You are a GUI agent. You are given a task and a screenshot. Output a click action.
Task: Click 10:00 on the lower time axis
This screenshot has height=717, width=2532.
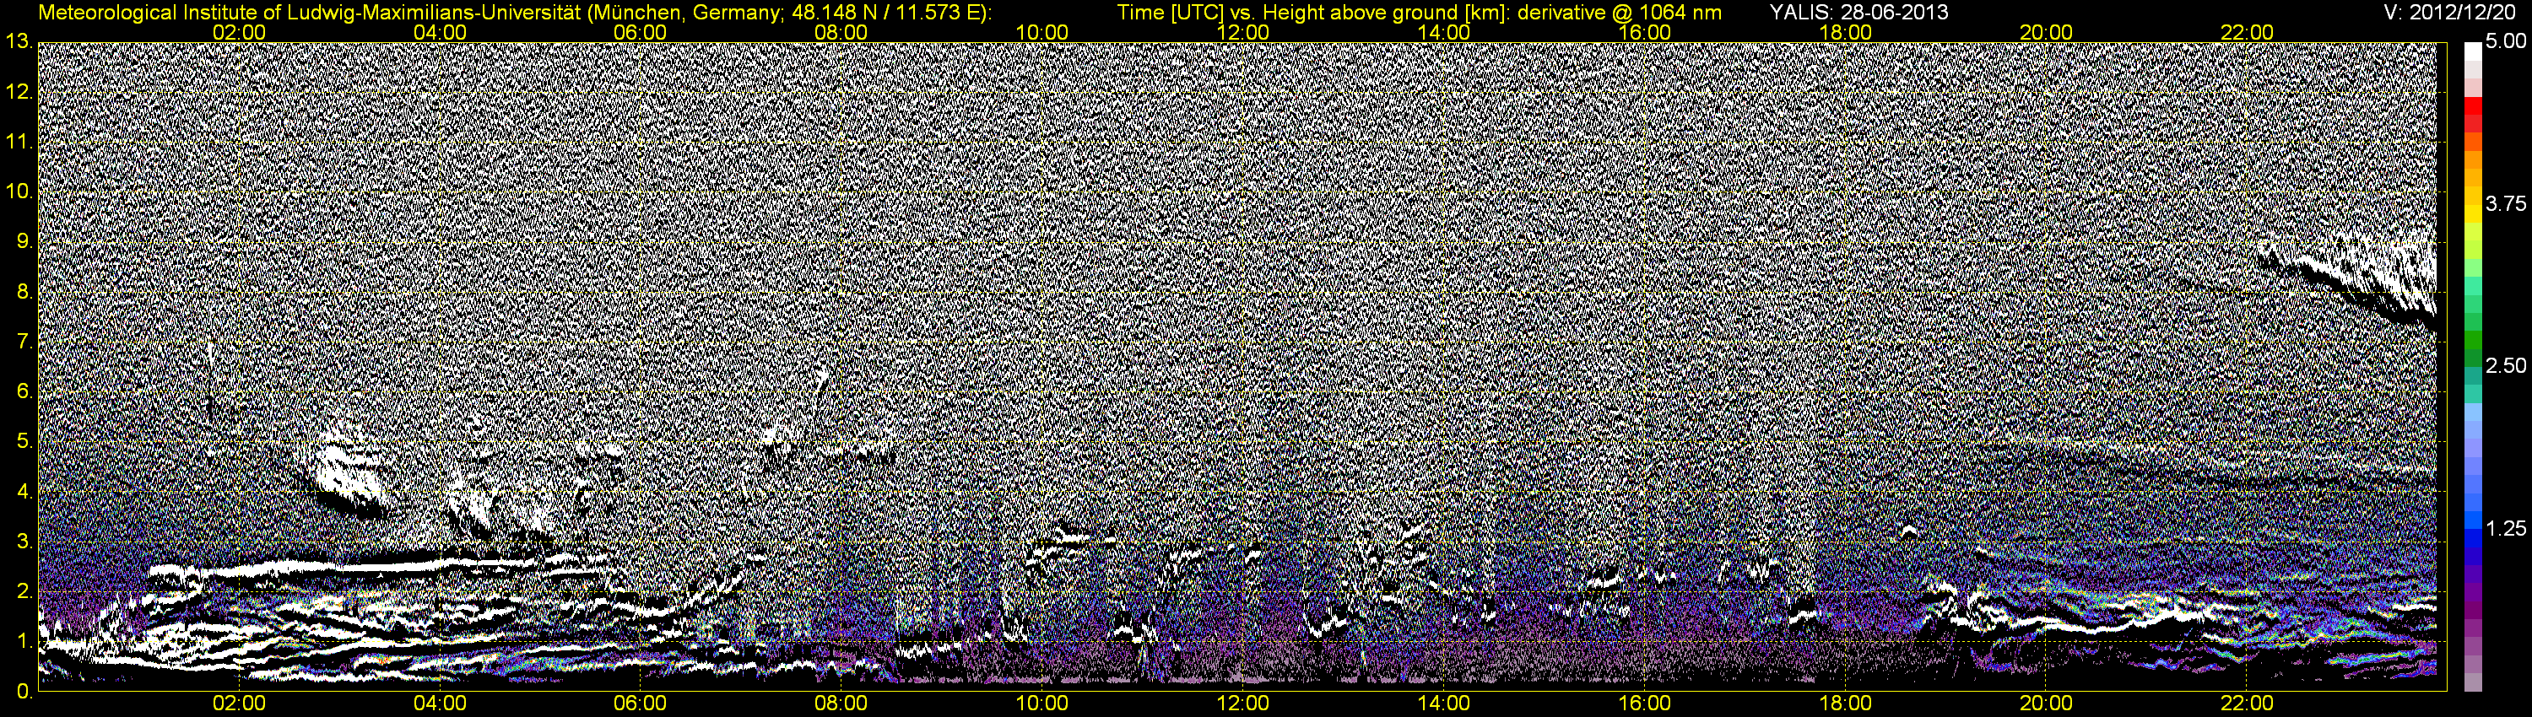tap(1041, 704)
